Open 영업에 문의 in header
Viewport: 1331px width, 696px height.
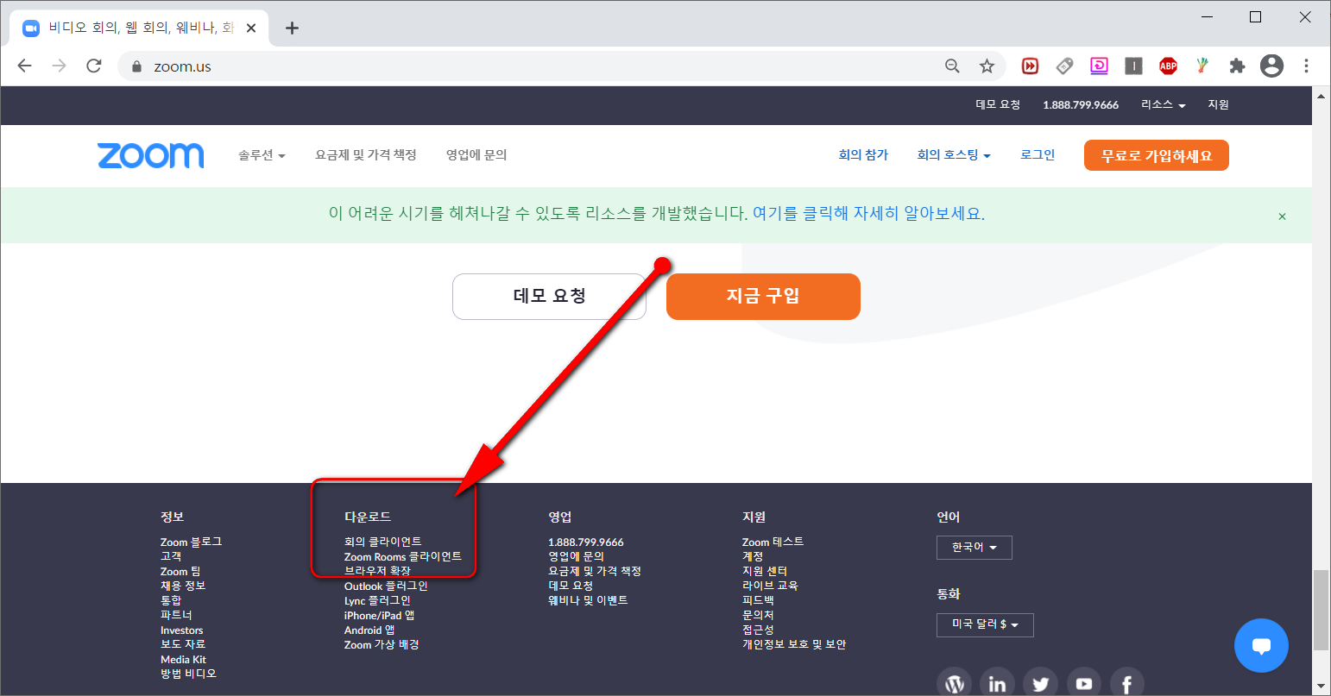[x=476, y=155]
